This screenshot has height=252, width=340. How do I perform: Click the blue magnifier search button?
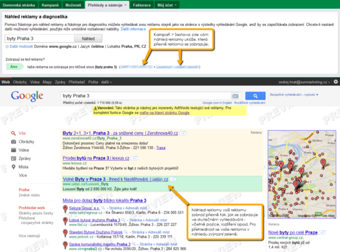click(256, 96)
